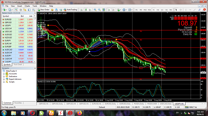208x116 pixels.
Task: Switch to Tick Chart tab
Action: (x=18, y=65)
